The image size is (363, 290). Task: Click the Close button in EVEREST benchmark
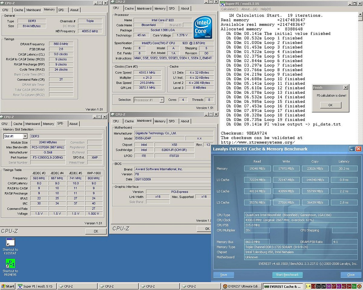pyautogui.click(x=351, y=275)
